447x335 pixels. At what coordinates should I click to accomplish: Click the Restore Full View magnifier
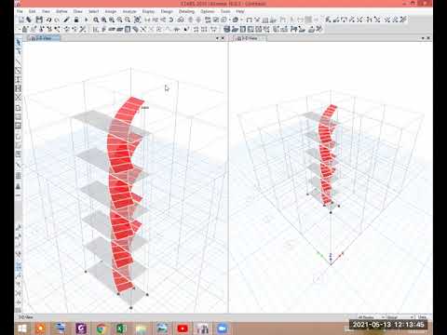coord(104,20)
